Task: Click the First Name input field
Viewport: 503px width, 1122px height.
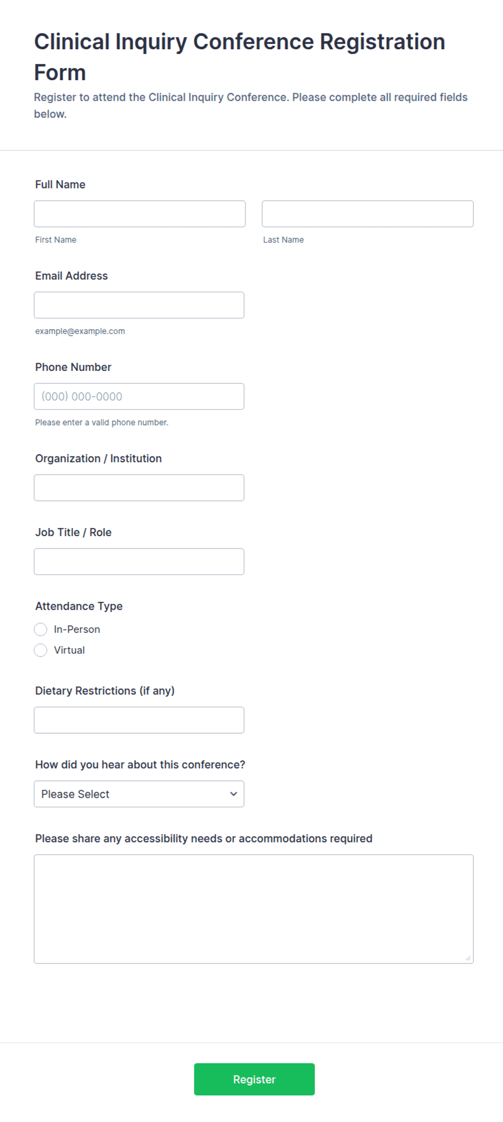Action: coord(140,214)
